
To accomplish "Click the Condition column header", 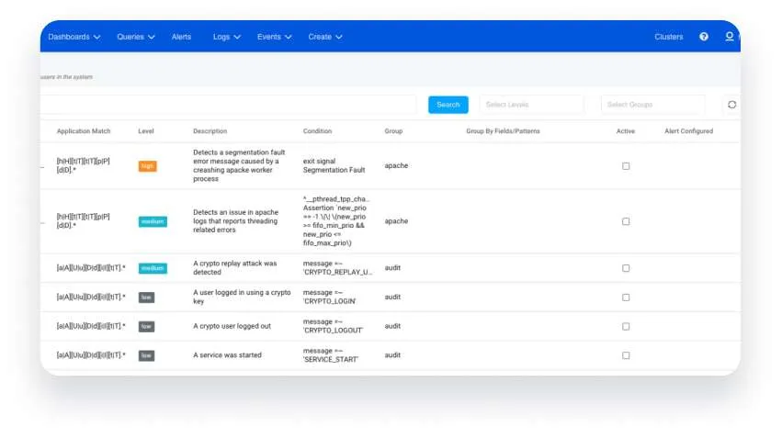I will pos(317,131).
